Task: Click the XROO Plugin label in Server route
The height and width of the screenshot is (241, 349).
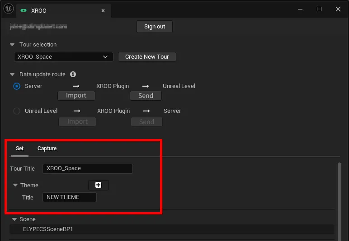Action: 113,86
